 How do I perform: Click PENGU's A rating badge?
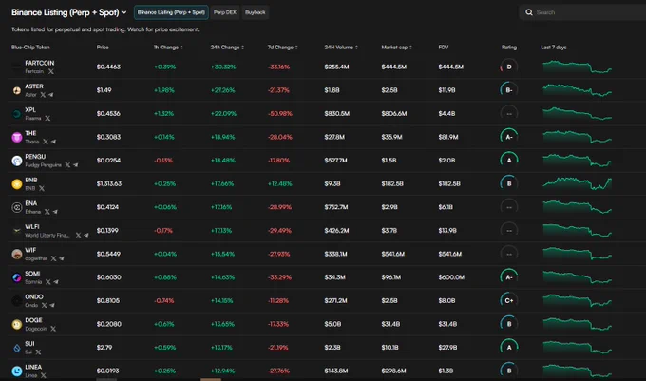click(x=509, y=161)
